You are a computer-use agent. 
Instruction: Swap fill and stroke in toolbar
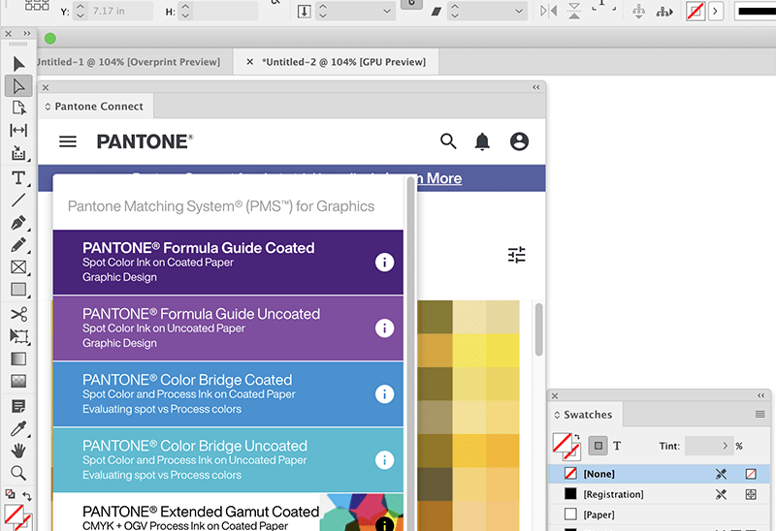click(27, 494)
